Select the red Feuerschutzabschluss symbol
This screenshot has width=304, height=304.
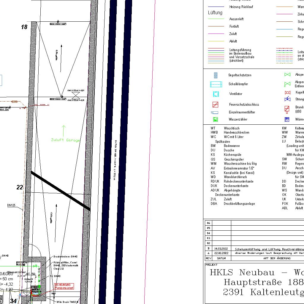pos(216,104)
